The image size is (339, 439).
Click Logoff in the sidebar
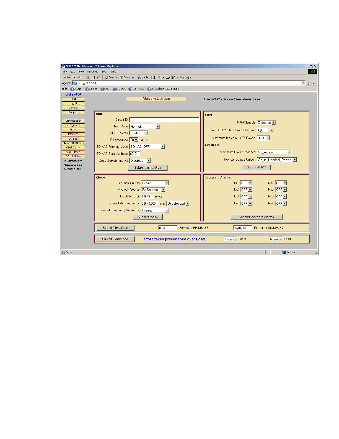[x=73, y=103]
